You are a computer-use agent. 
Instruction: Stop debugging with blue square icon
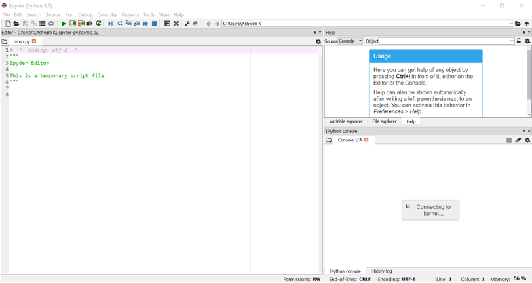tap(155, 24)
